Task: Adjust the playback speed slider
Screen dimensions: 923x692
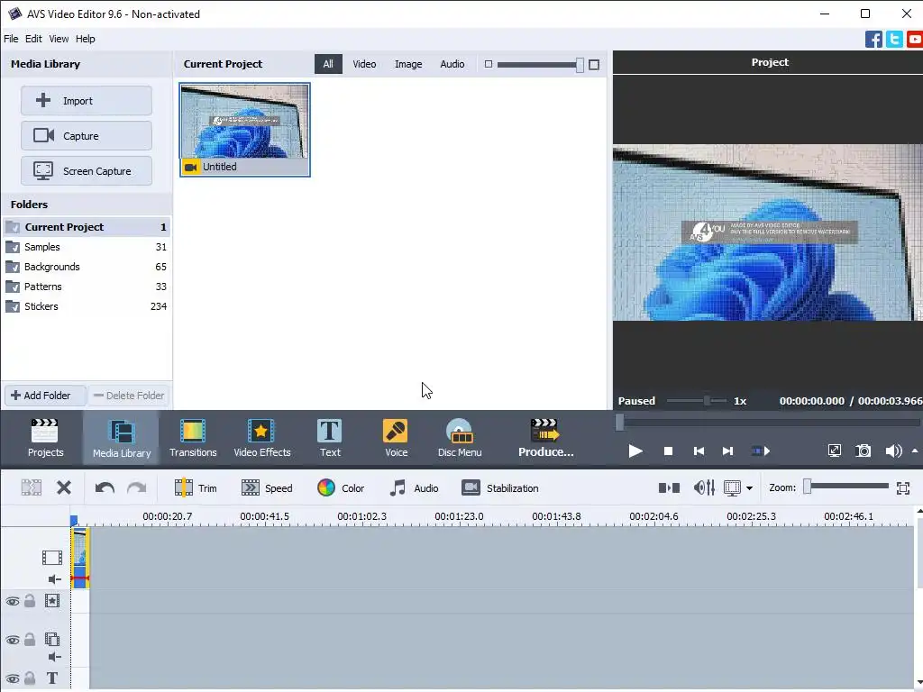Action: click(707, 401)
